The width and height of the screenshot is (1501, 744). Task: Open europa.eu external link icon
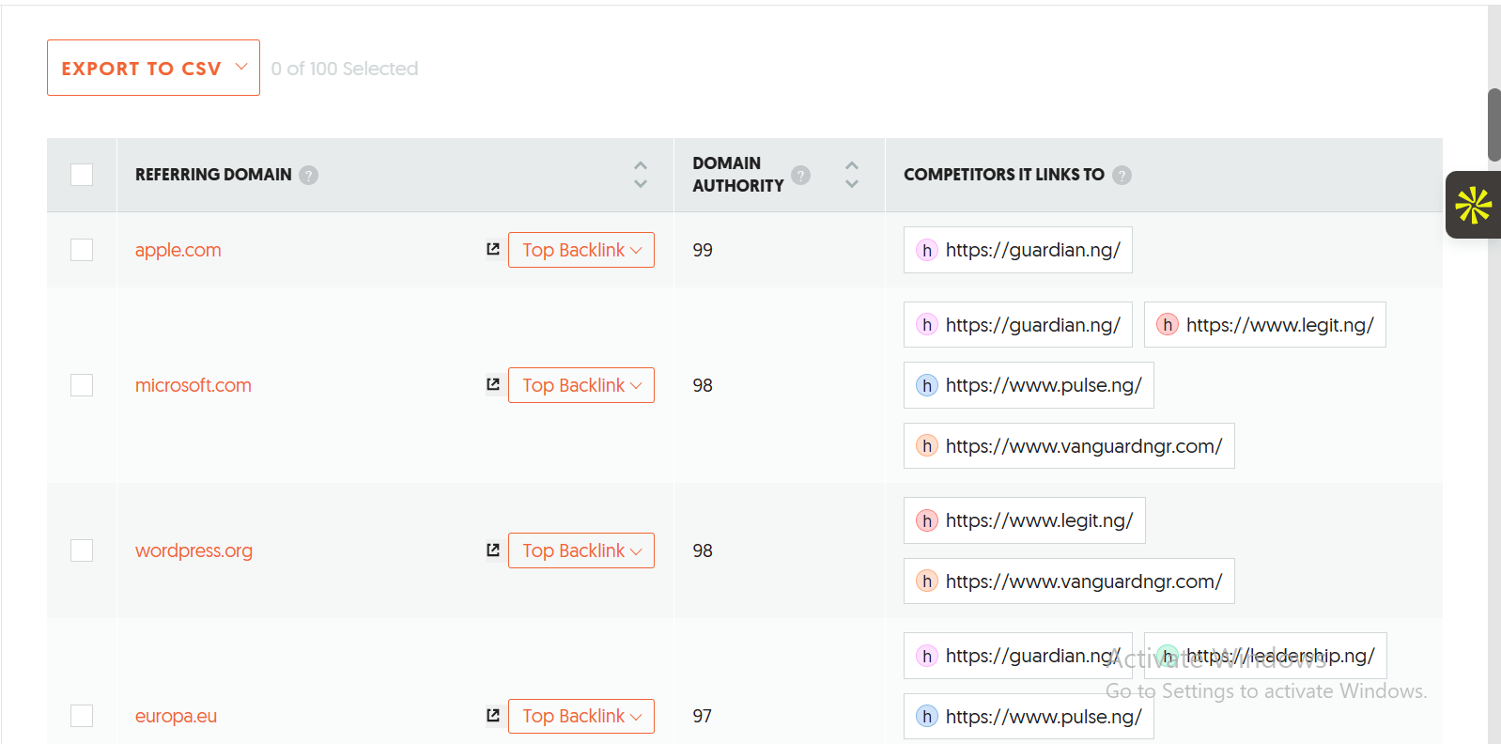tap(493, 716)
